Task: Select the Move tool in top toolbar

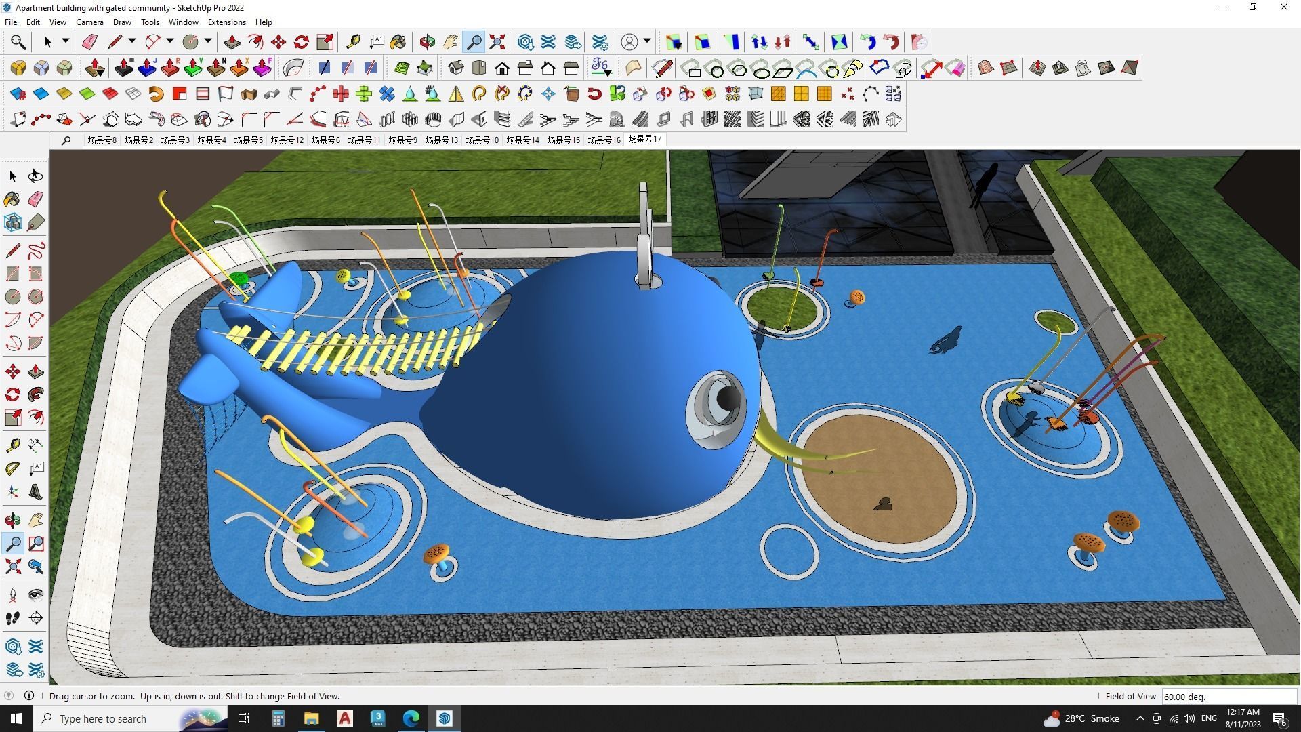Action: coord(278,42)
